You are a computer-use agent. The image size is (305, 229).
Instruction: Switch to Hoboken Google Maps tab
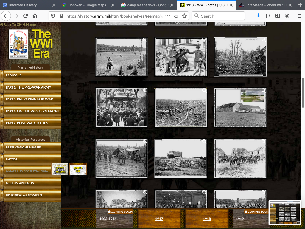tap(86, 5)
